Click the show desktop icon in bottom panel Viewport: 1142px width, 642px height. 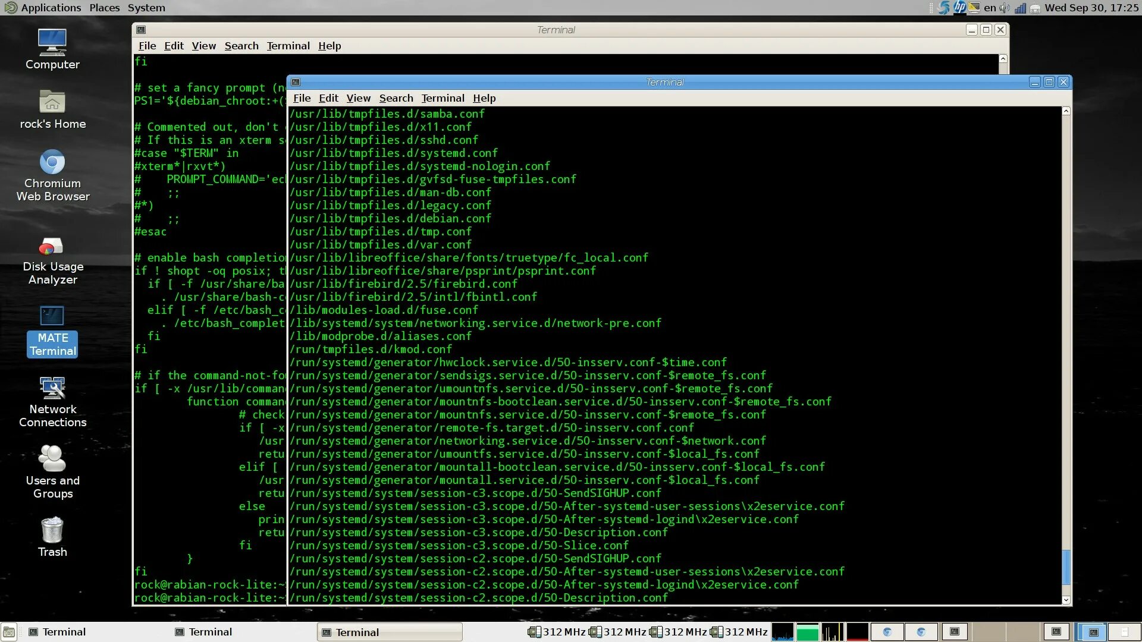tap(9, 632)
